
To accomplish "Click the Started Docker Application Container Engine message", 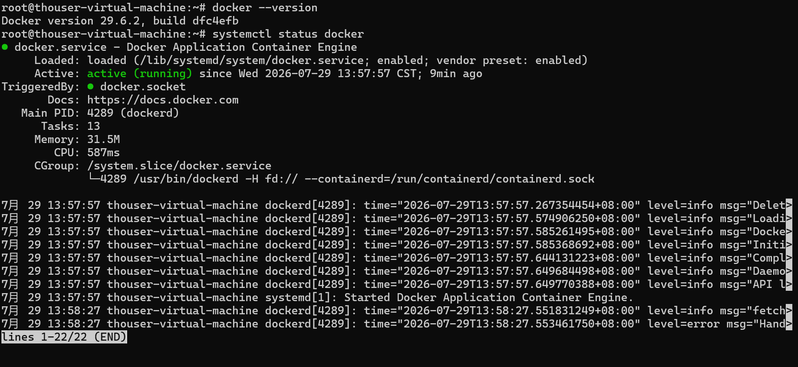I will tap(489, 297).
